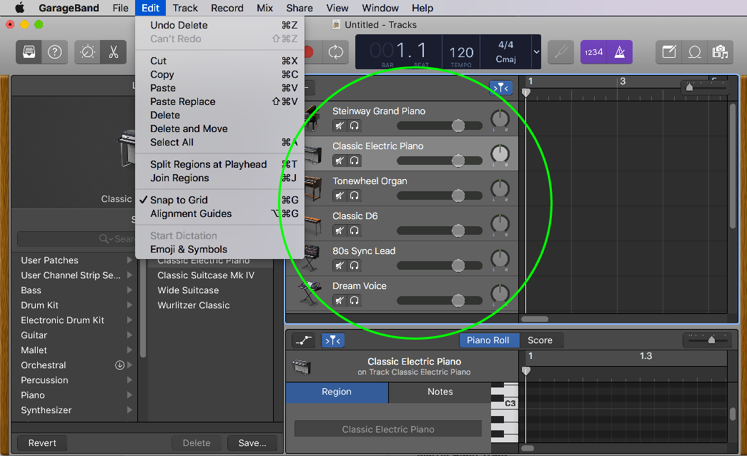Screen dimensions: 747x456
Task: Solo the 80s Sync Lead track
Action: [354, 265]
